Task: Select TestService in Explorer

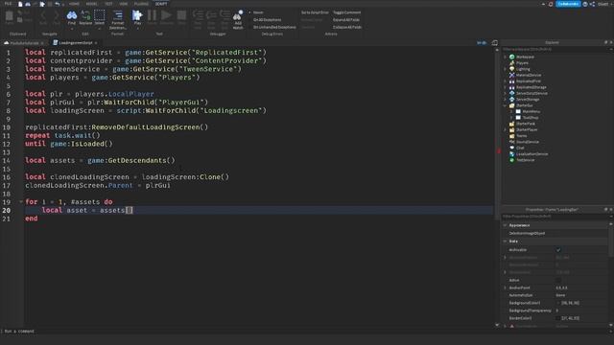Action: (525, 160)
